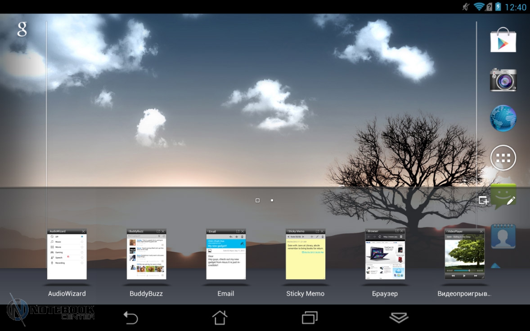The width and height of the screenshot is (530, 331).
Task: Switch to the first home screen page dot
Action: click(257, 200)
